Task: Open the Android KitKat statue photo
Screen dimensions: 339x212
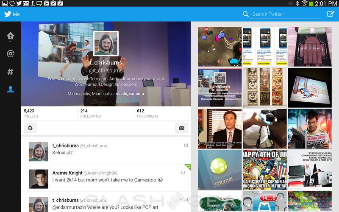Action: pos(310,47)
